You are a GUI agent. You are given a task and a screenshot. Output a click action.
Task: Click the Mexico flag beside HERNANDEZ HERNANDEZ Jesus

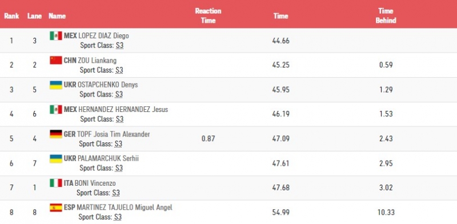[55, 109]
